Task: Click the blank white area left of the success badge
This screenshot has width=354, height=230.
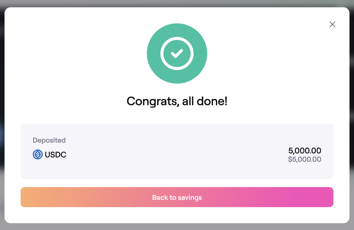Action: click(75, 53)
